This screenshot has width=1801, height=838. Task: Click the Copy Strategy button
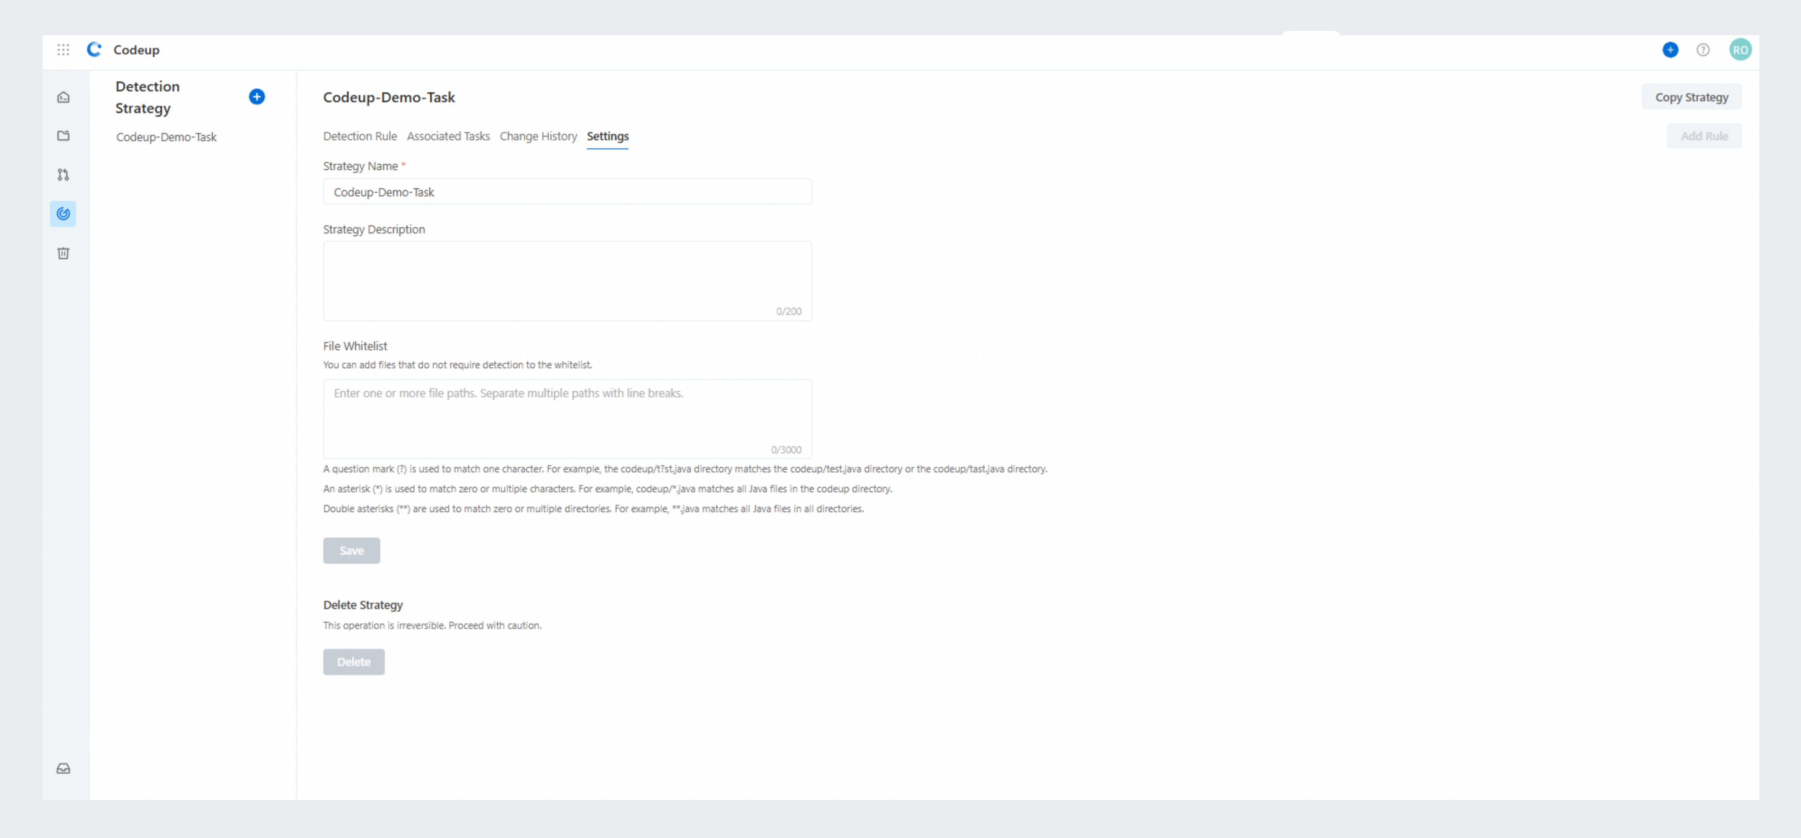1691,97
